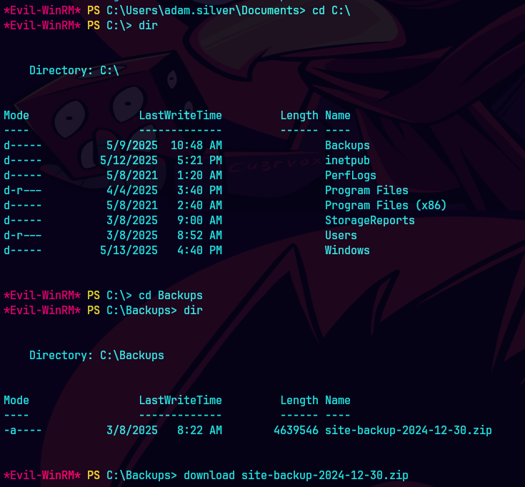
Task: Click the 'dir' command after 'C:\Backups>'
Action: 193,311
